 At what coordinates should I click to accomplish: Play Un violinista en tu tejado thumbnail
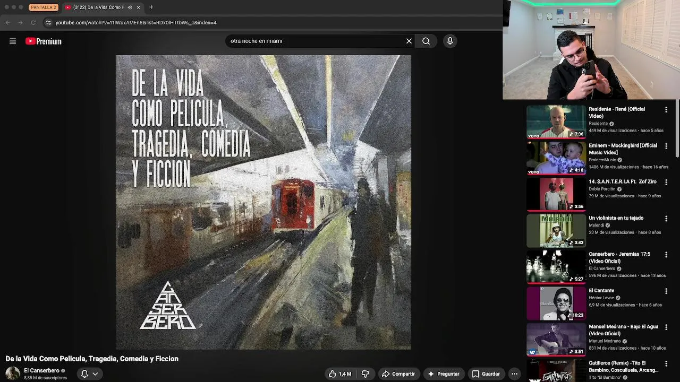pos(556,230)
